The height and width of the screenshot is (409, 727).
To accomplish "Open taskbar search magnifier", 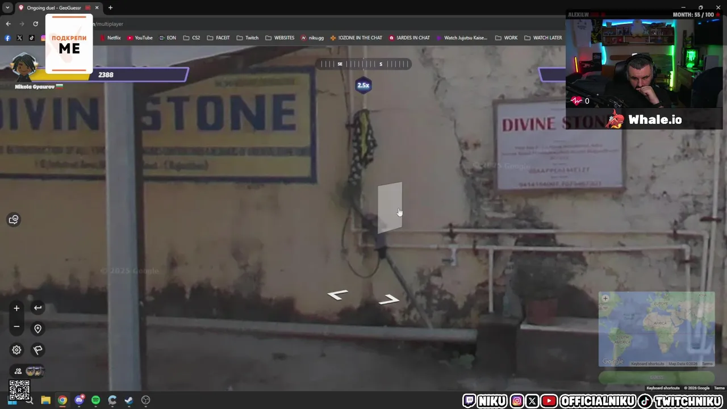I will 29,401.
